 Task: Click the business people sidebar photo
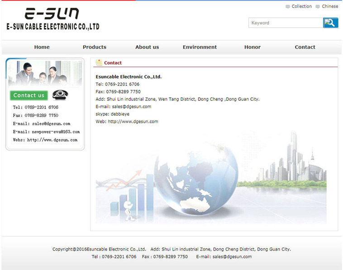coord(45,73)
